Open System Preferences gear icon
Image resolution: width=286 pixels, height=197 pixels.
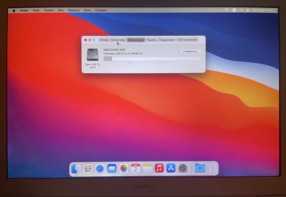(x=183, y=168)
